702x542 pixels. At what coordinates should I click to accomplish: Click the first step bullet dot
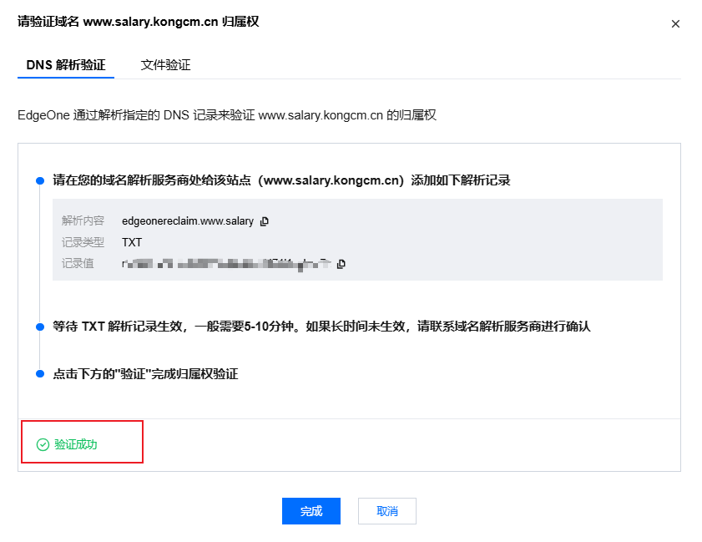tap(39, 180)
